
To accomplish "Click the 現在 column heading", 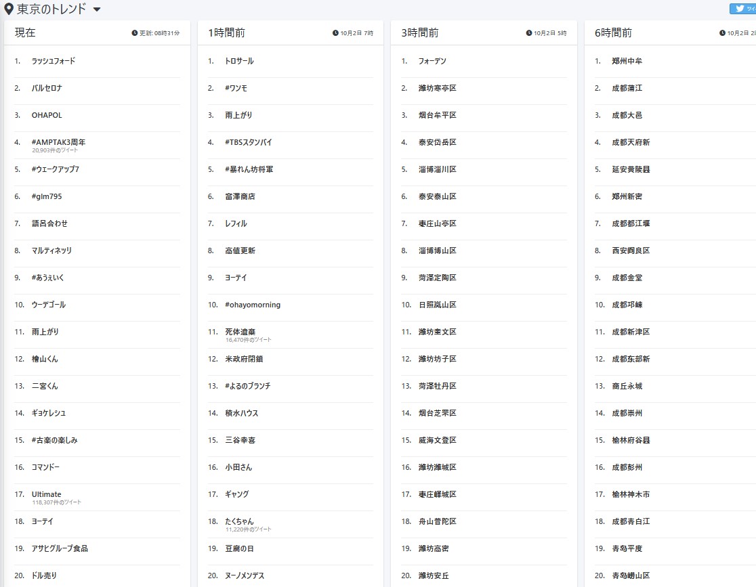I will pos(25,32).
